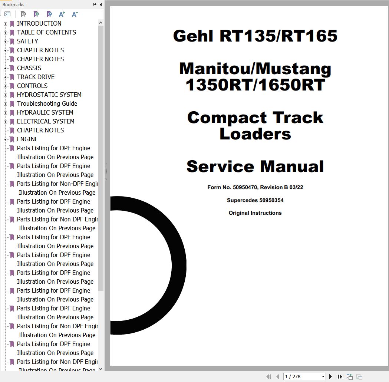Increase bookmark font size (A+)
The width and height of the screenshot is (389, 382).
click(x=62, y=14)
